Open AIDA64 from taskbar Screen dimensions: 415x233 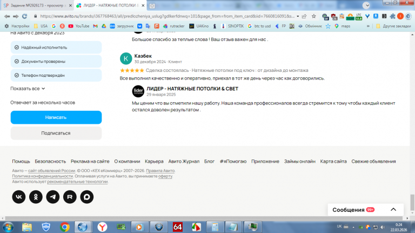click(178, 227)
